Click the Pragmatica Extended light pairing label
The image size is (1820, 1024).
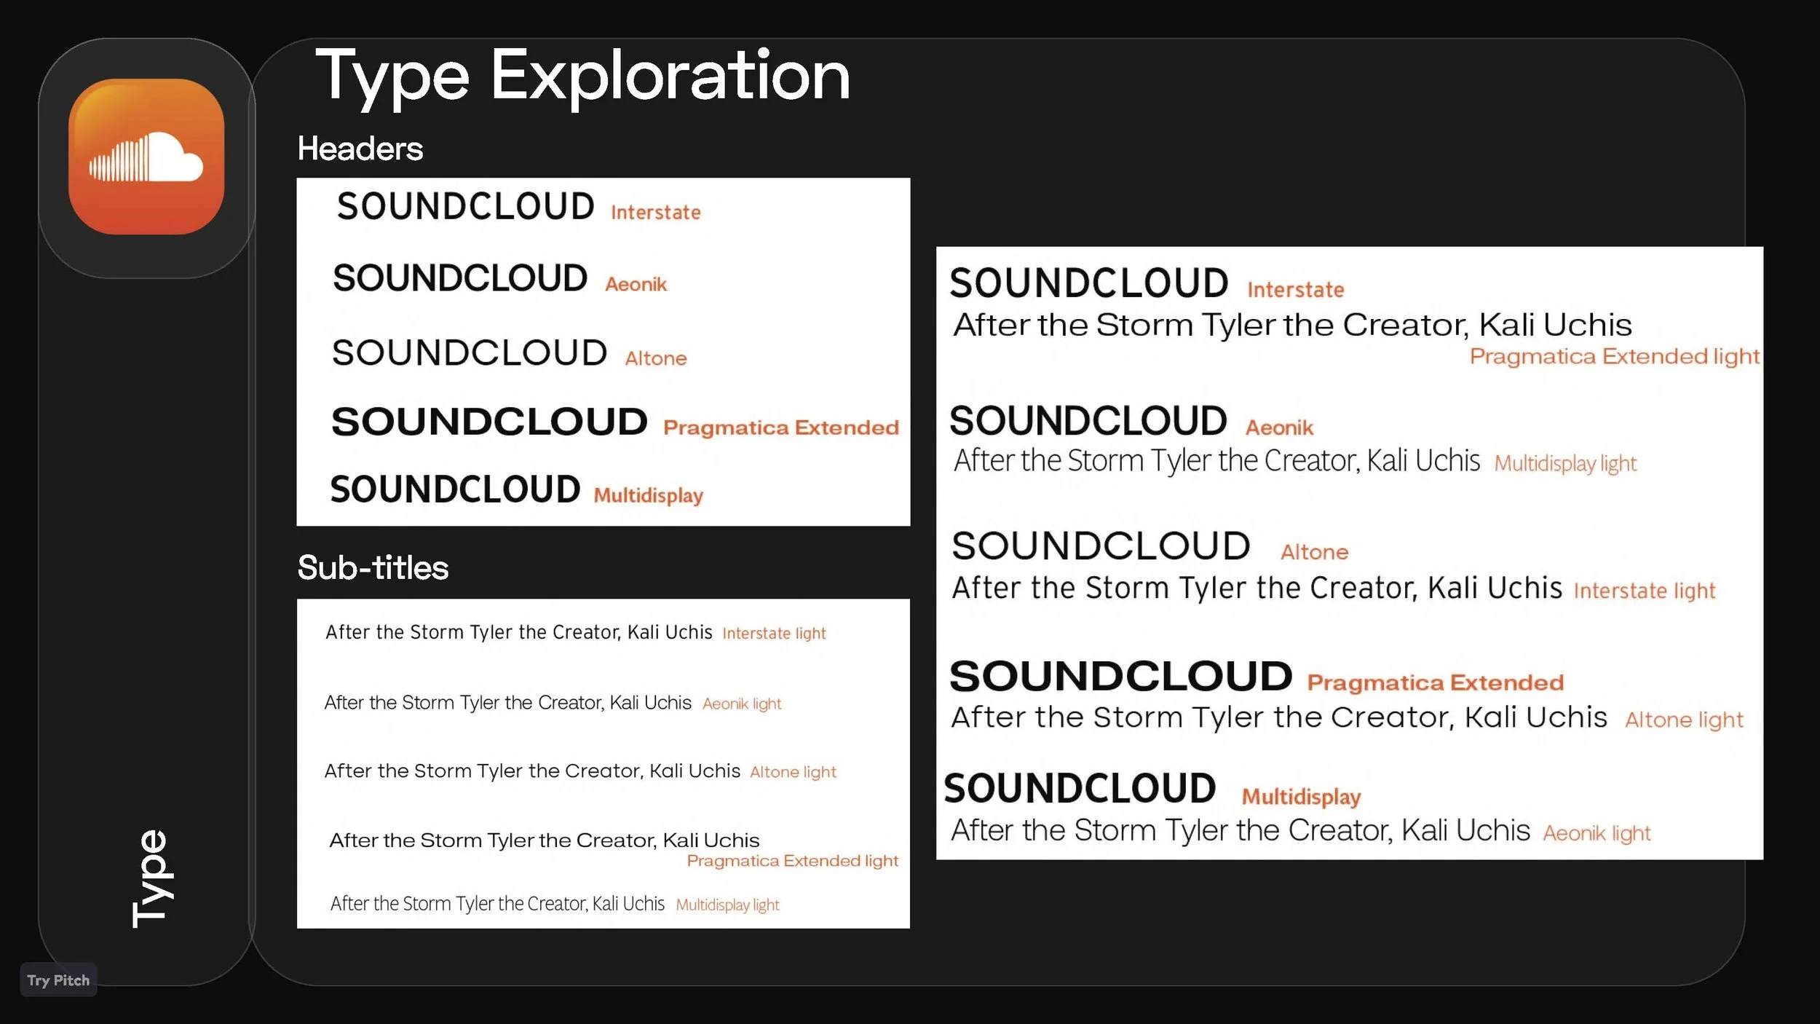pyautogui.click(x=1614, y=357)
